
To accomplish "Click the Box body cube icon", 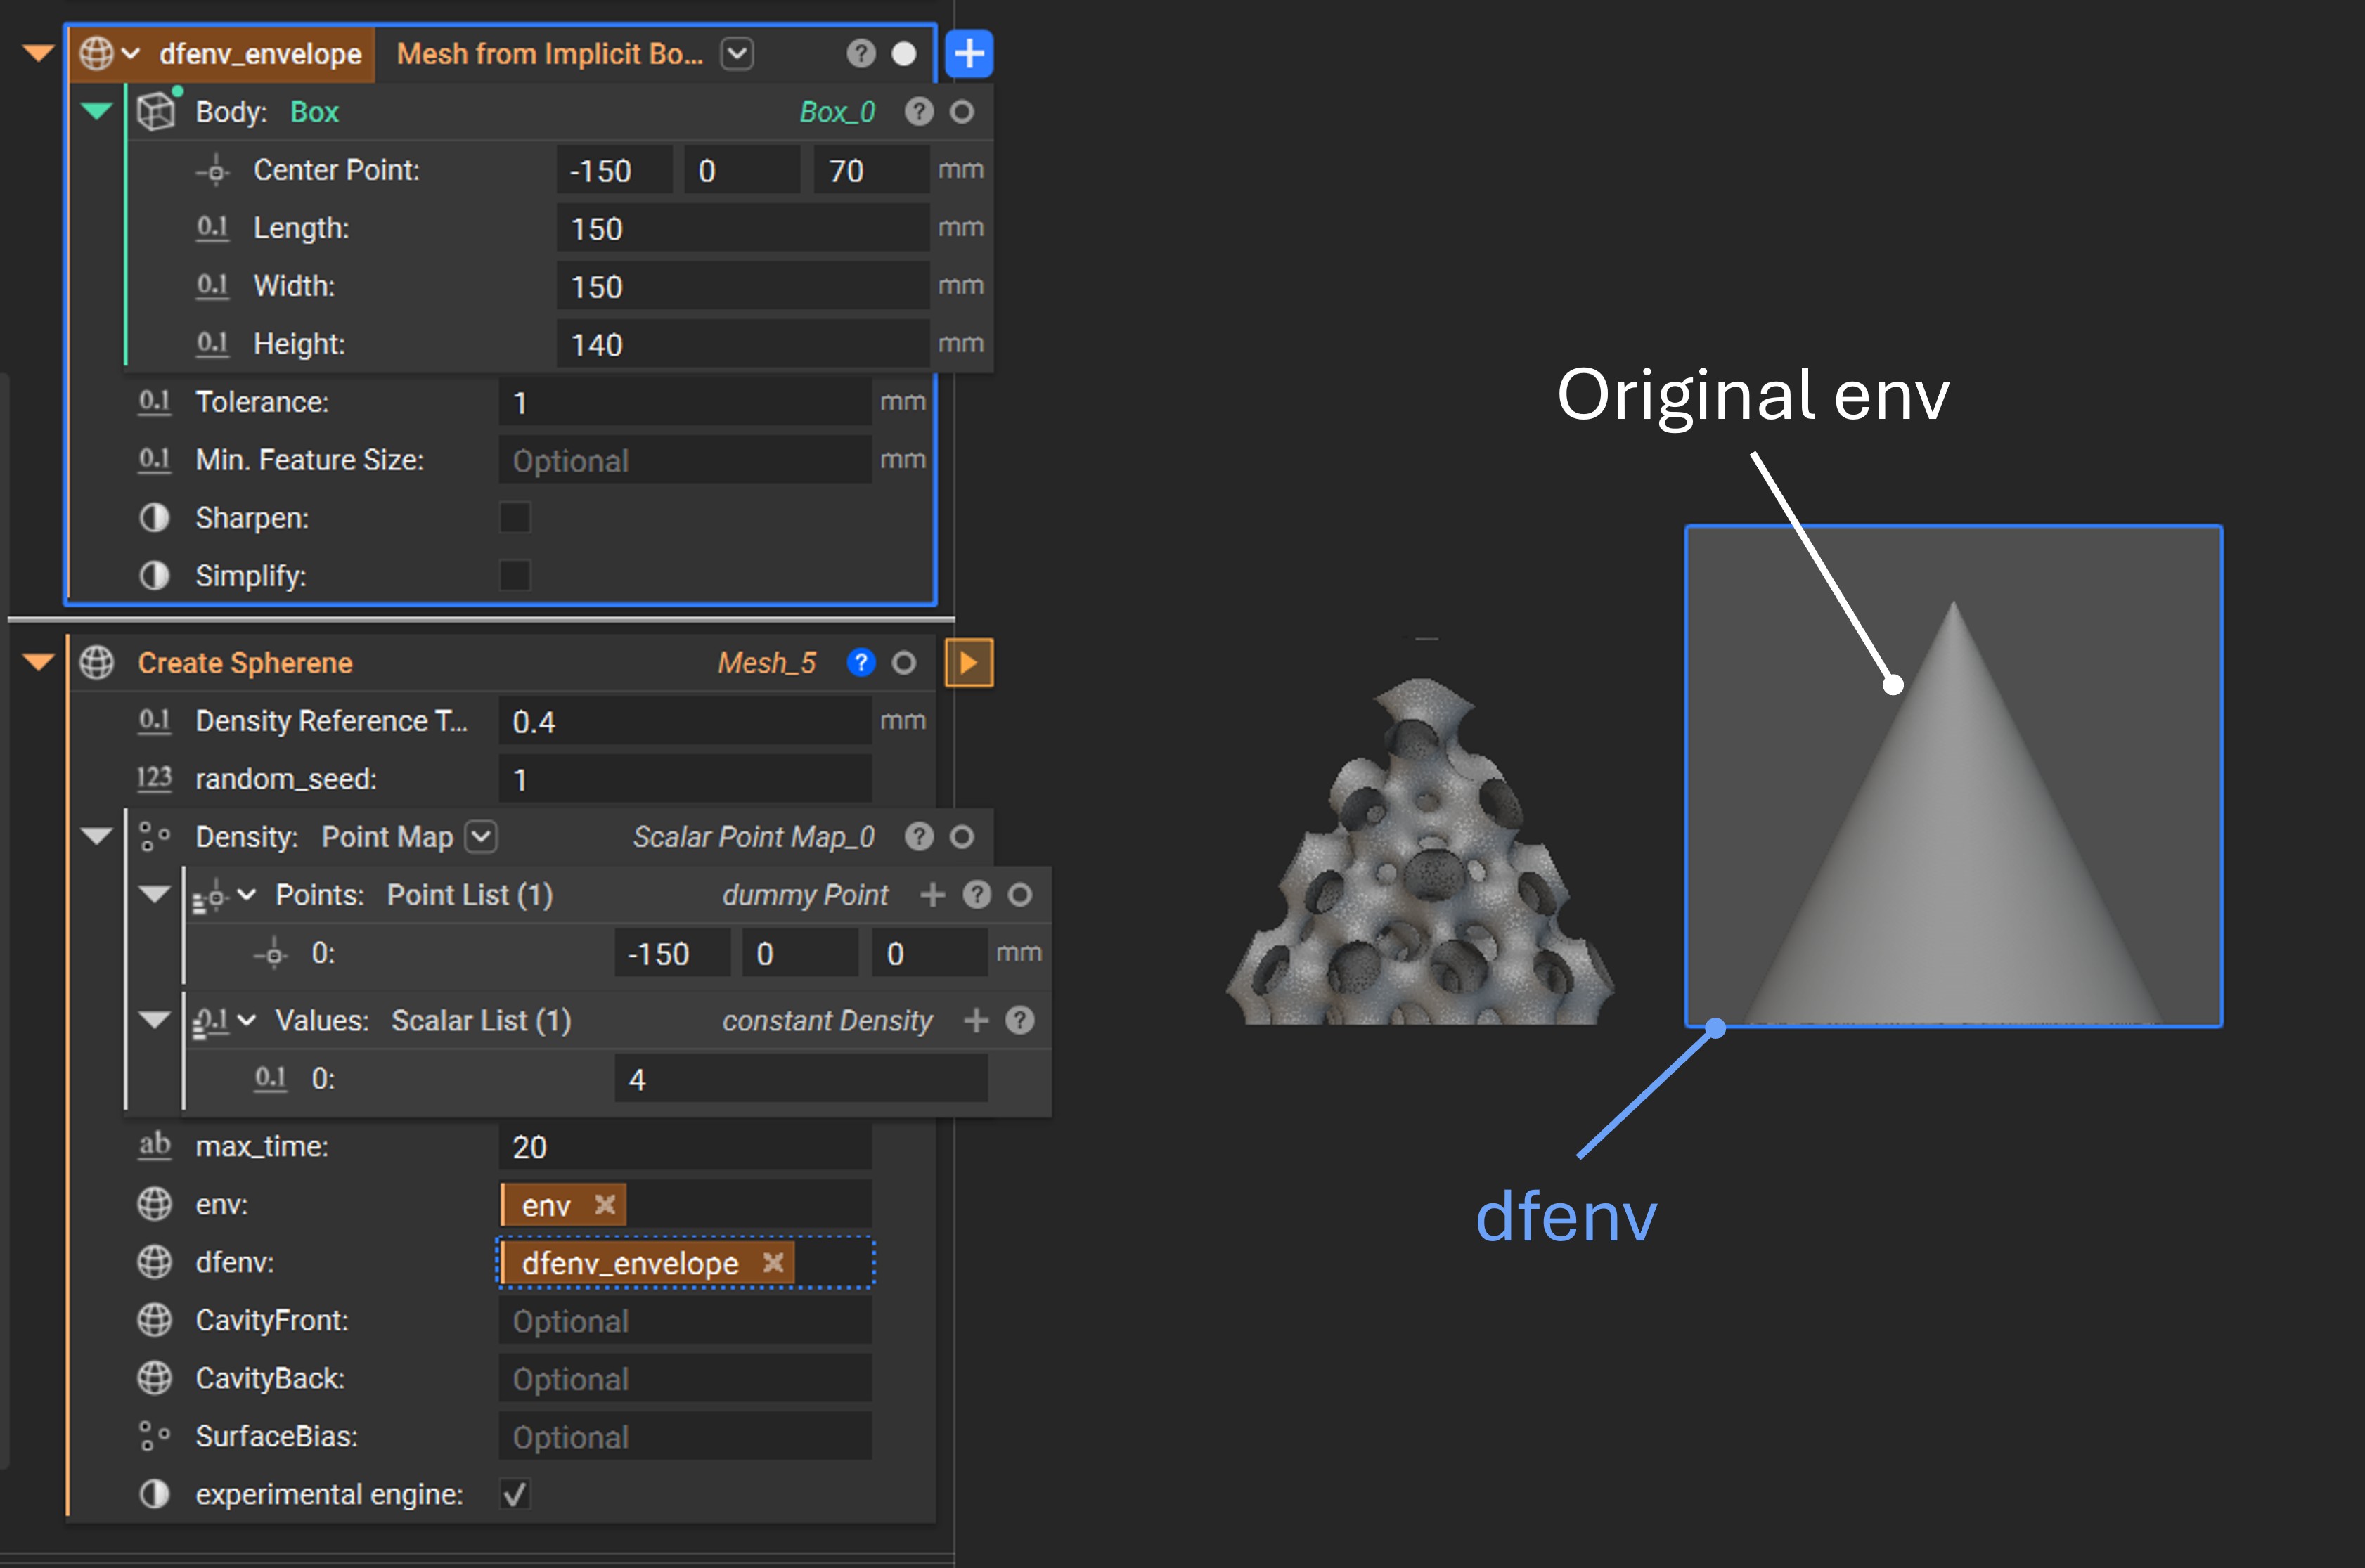I will click(156, 111).
